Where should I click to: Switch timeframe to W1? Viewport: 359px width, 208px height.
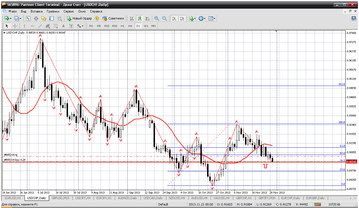point(146,26)
